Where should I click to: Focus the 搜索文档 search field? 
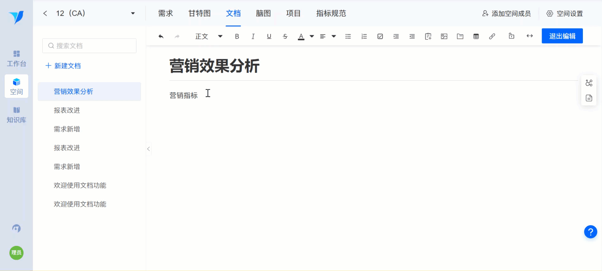(x=89, y=46)
